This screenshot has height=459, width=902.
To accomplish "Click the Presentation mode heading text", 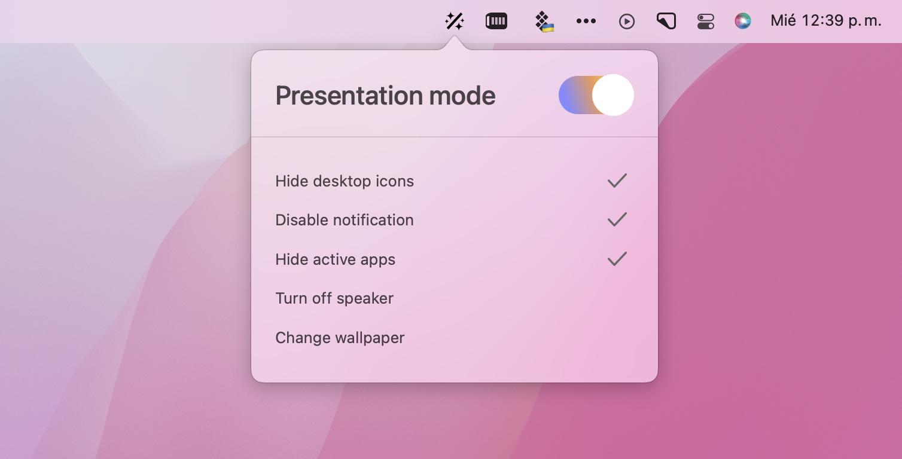I will tap(385, 96).
